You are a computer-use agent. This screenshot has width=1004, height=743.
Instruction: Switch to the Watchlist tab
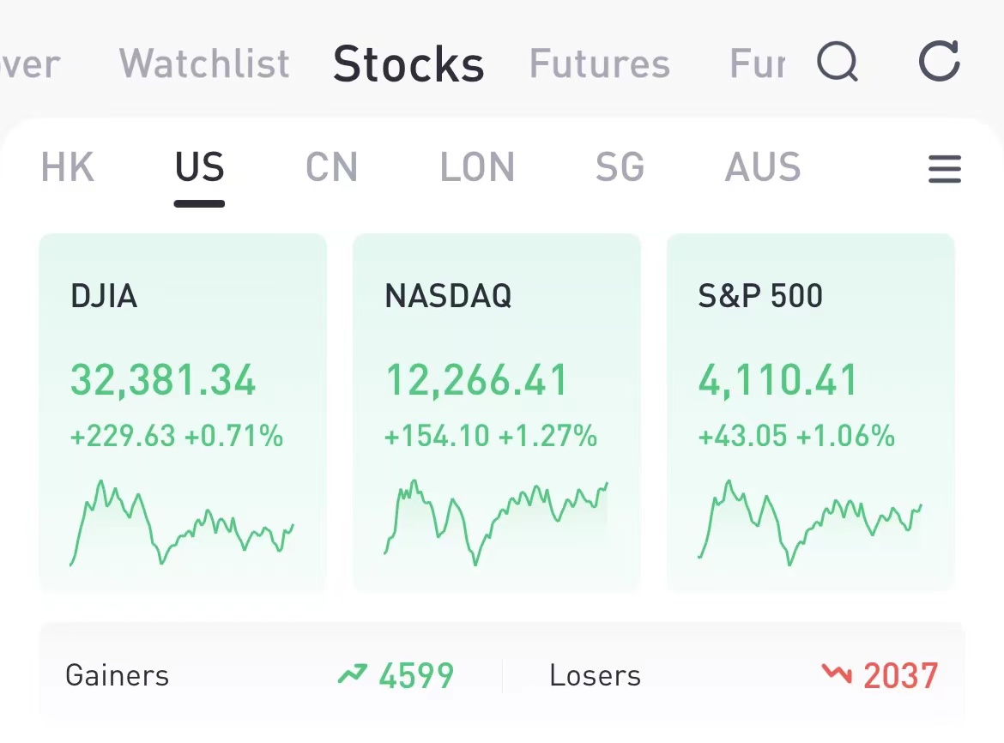(x=204, y=63)
